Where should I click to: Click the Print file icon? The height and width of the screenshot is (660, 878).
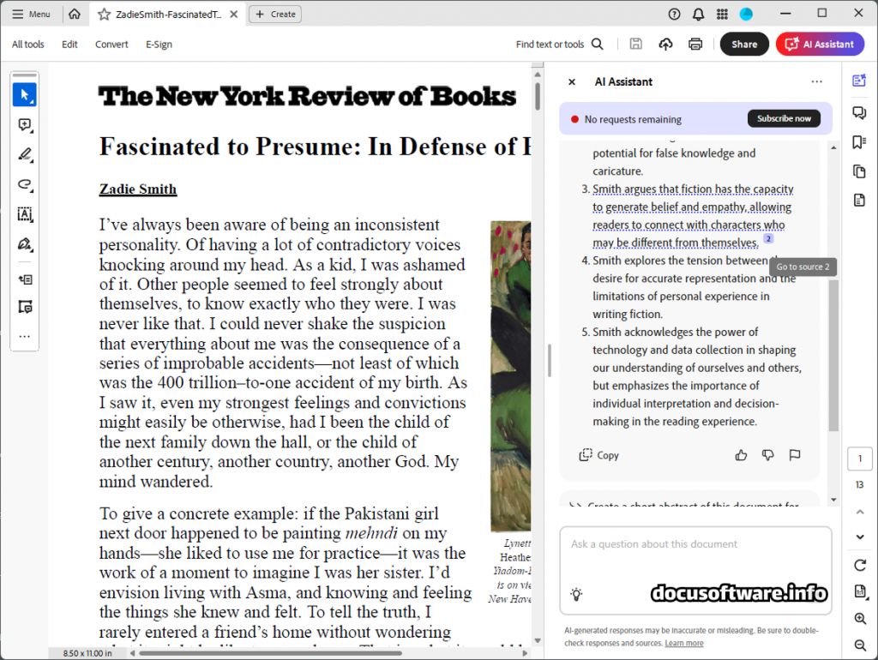(x=695, y=45)
